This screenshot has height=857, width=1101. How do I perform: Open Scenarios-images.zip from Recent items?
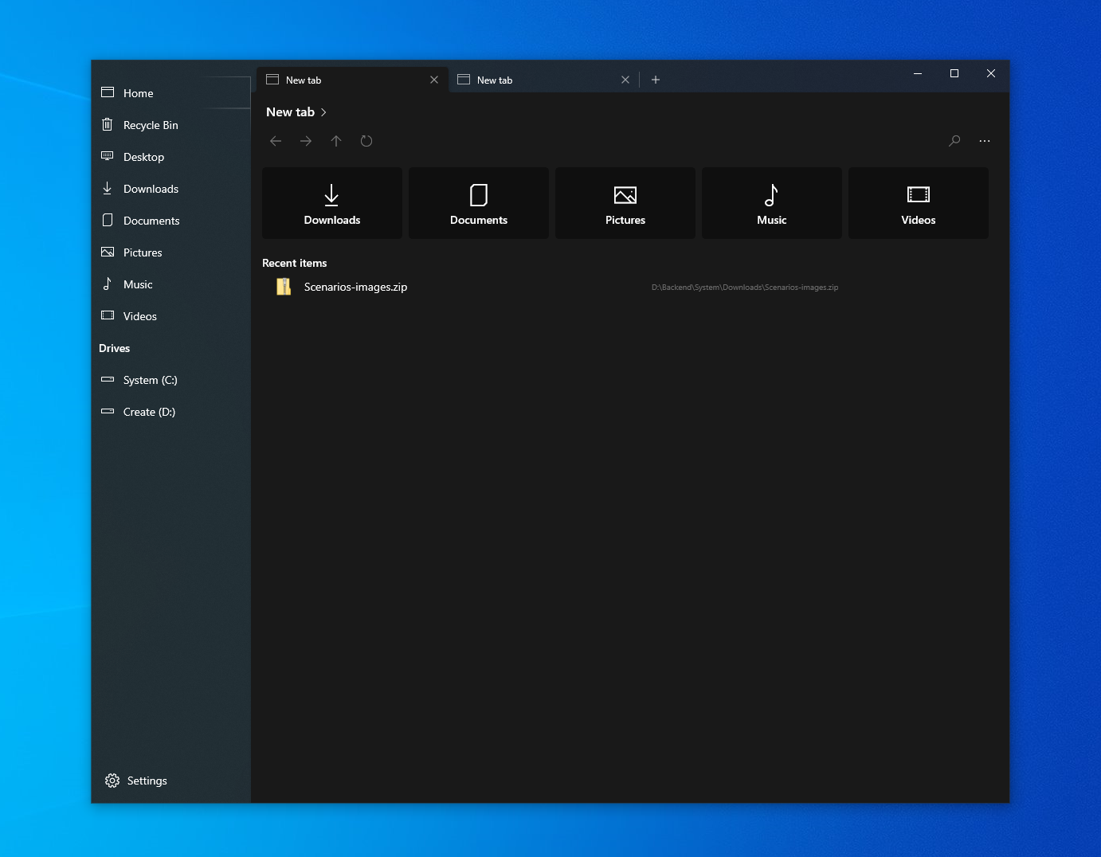coord(356,287)
